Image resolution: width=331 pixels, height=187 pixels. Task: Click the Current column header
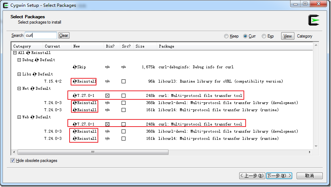point(57,46)
